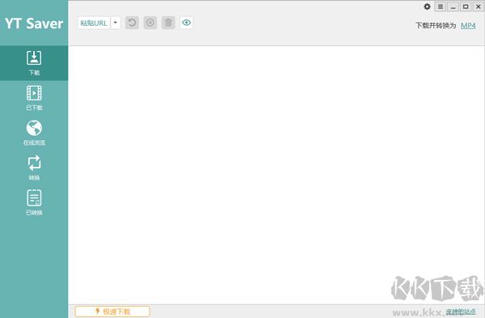
Task: Click the resume all downloads icon
Action: pyautogui.click(x=132, y=23)
